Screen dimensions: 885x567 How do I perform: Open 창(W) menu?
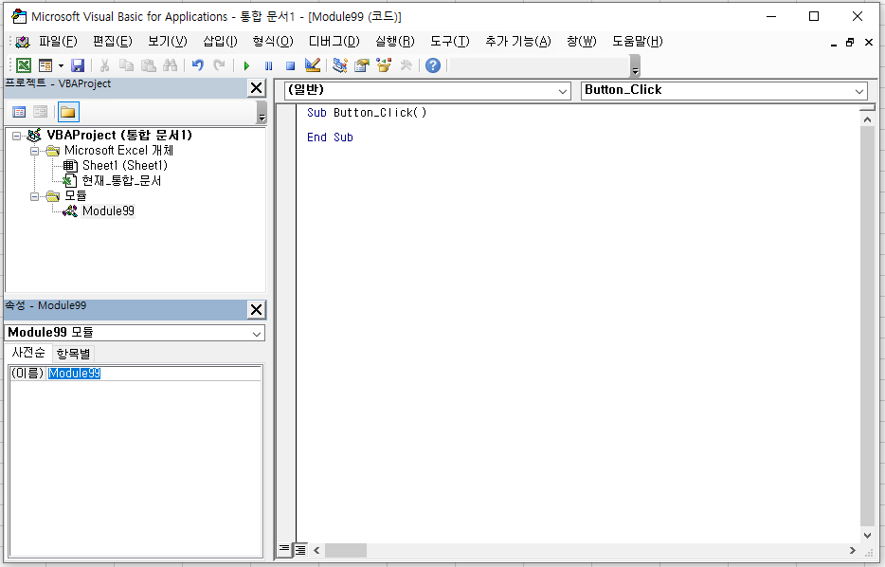(x=582, y=41)
